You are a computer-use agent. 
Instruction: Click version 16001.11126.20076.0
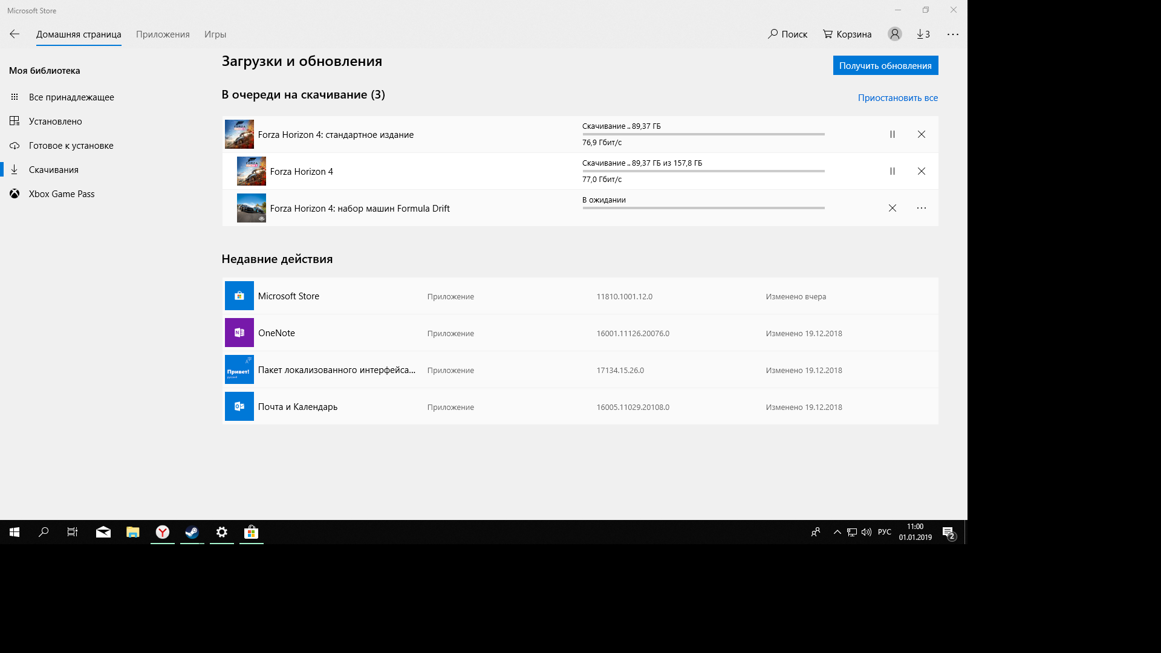pos(633,334)
